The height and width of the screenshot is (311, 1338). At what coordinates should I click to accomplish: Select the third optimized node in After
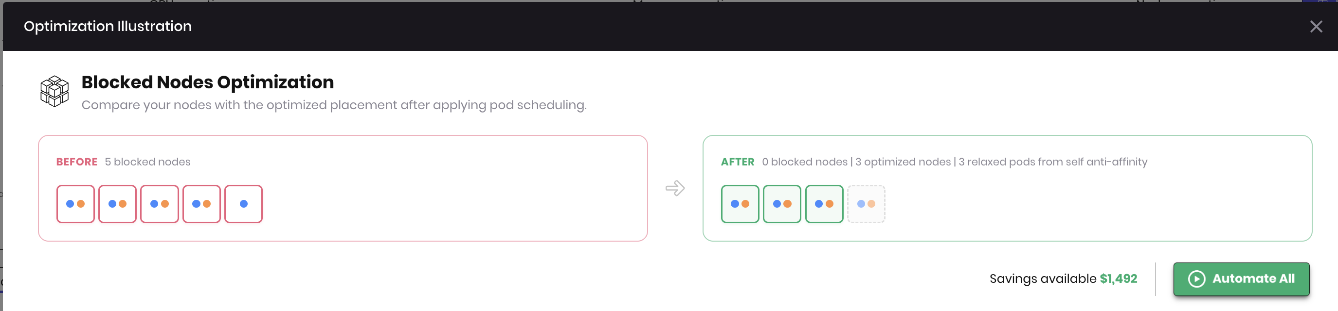point(824,204)
